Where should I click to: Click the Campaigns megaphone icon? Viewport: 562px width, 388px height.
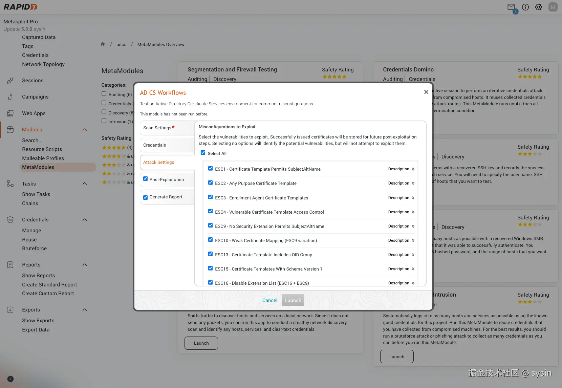tap(10, 97)
